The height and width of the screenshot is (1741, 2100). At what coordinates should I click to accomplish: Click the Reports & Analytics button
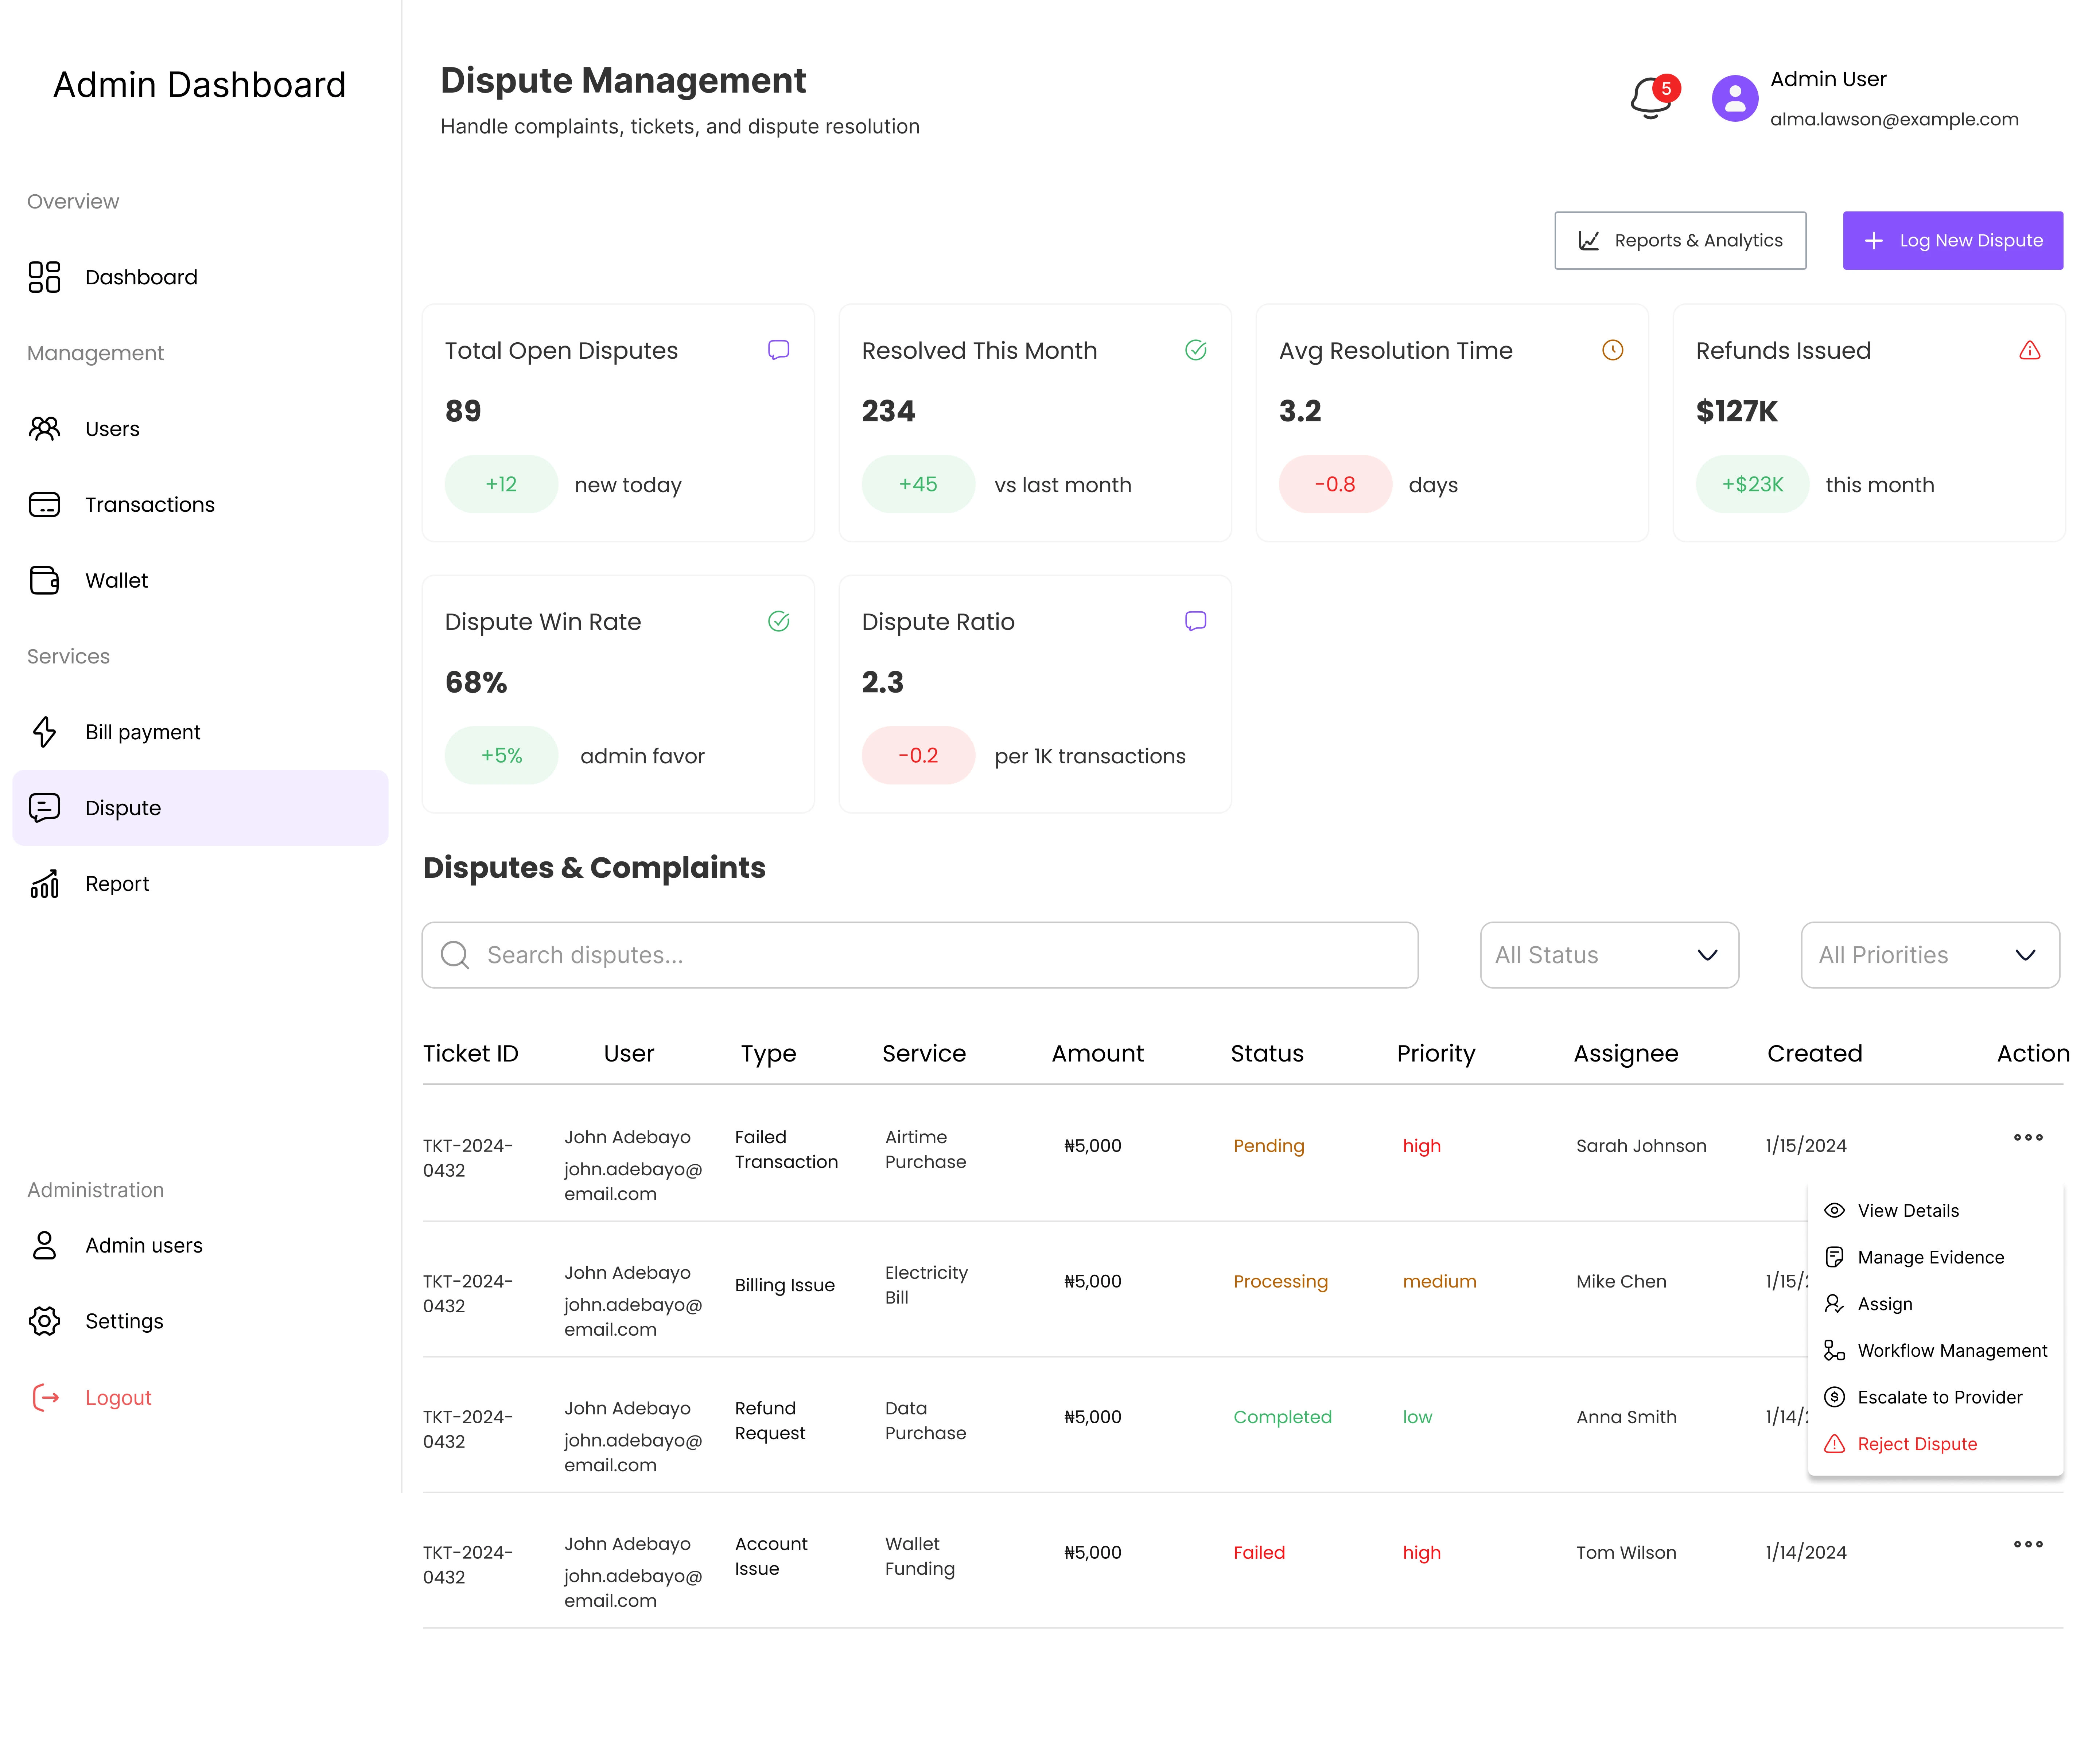pos(1680,240)
